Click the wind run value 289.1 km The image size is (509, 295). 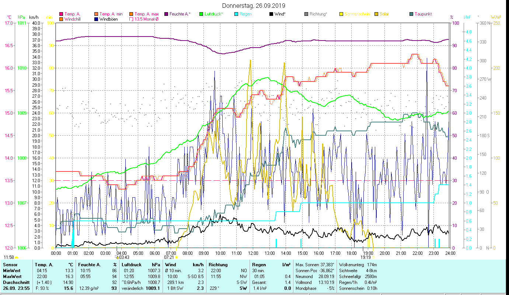(175, 282)
